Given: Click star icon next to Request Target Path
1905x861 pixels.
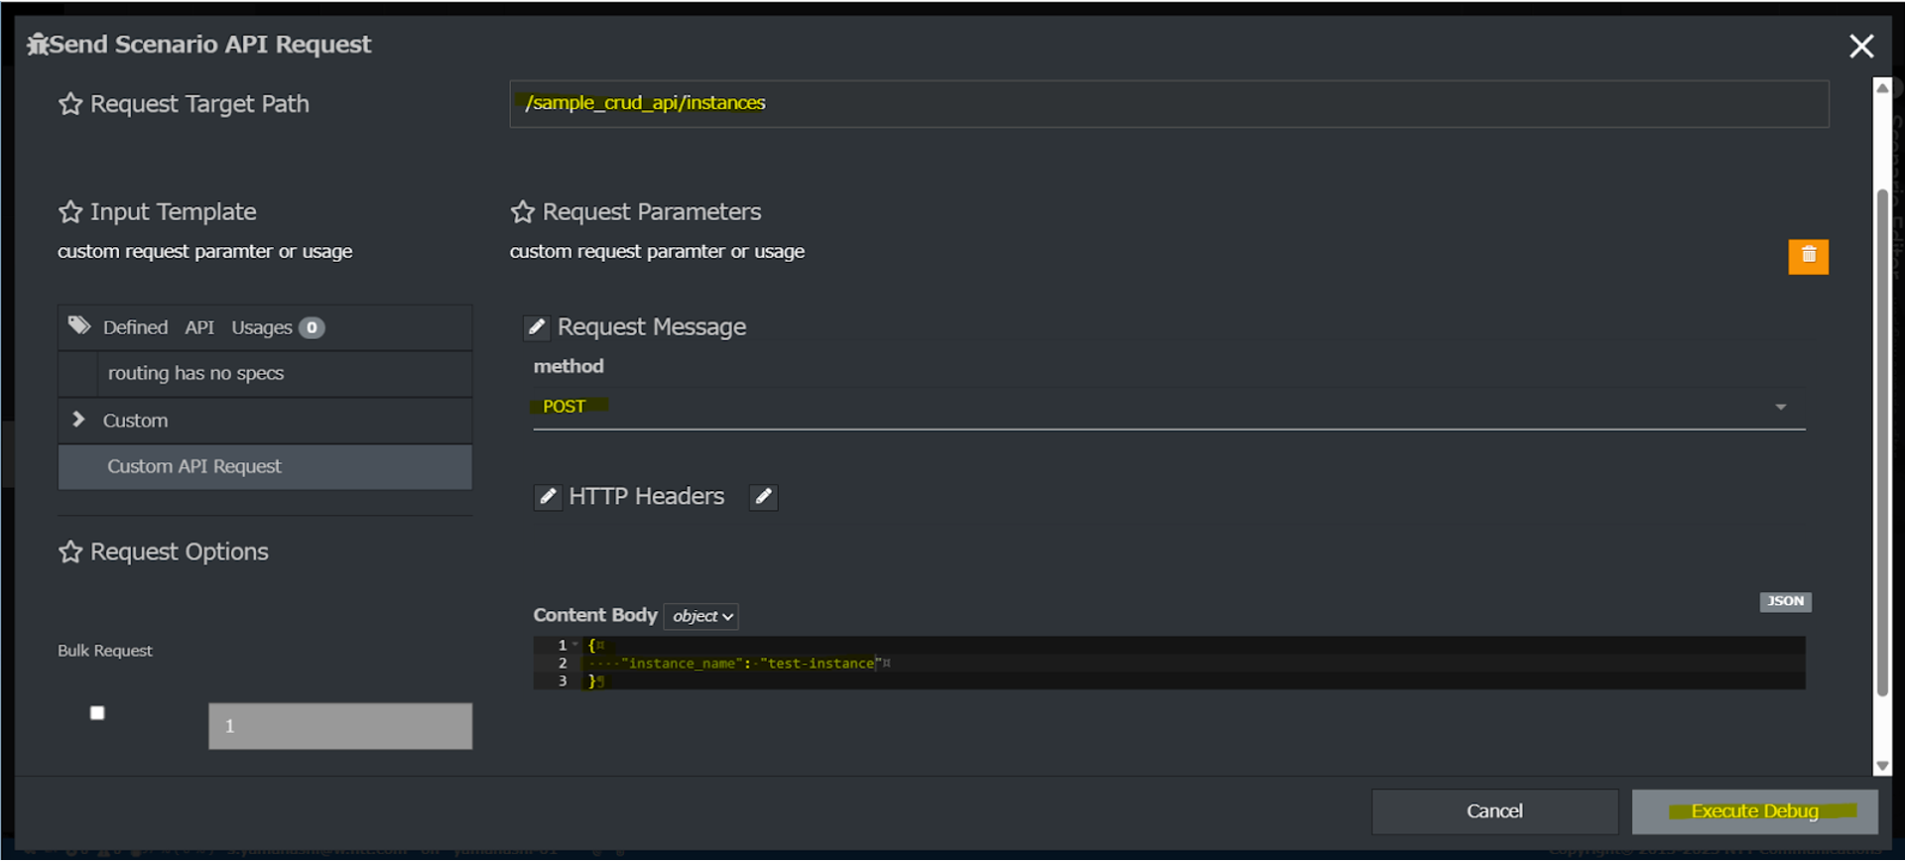Looking at the screenshot, I should (x=70, y=104).
